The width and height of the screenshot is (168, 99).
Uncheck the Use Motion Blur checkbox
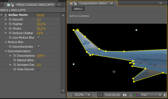point(38,38)
